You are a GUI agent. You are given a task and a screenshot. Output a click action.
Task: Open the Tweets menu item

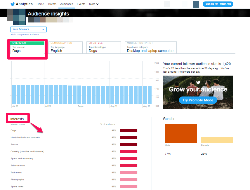tap(52, 4)
